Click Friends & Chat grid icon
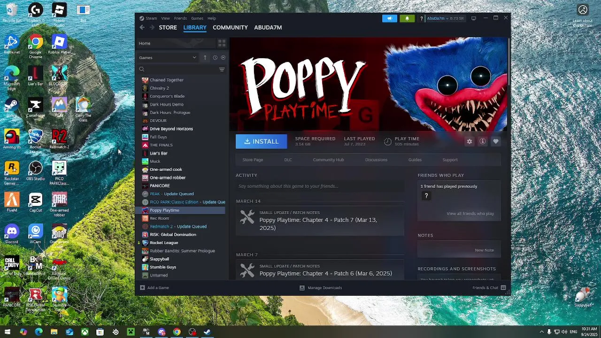 (x=503, y=288)
